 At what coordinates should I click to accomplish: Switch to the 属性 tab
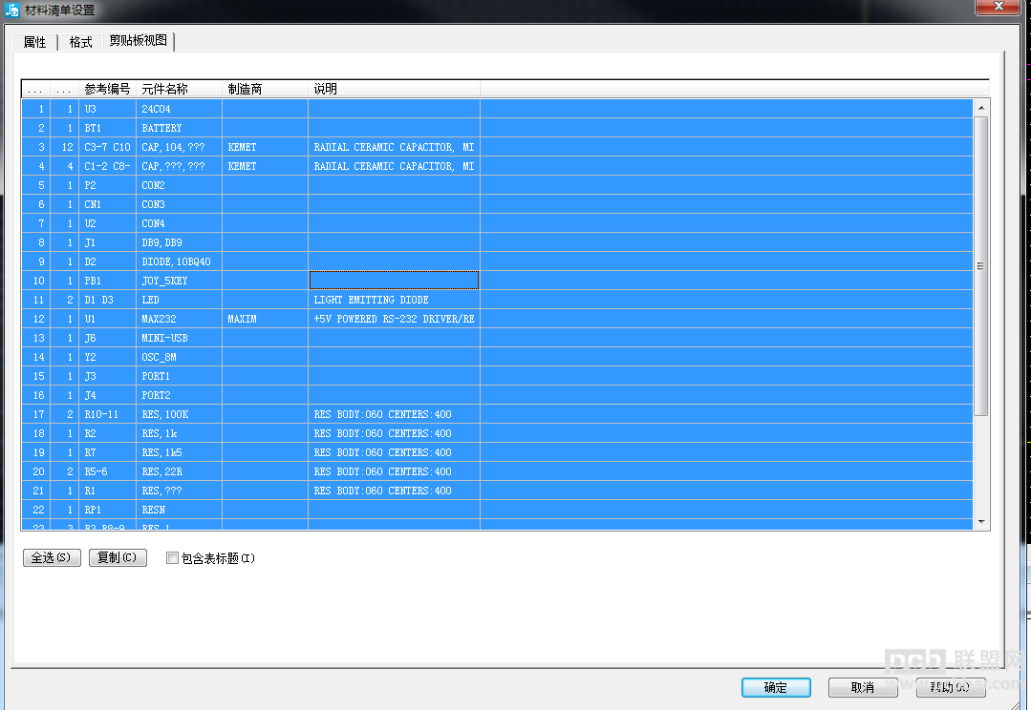(x=34, y=42)
